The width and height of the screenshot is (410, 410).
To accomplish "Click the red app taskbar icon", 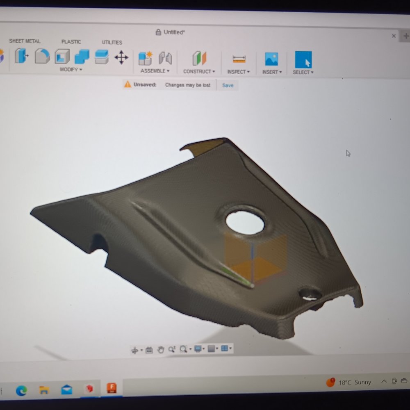I will coord(89,389).
